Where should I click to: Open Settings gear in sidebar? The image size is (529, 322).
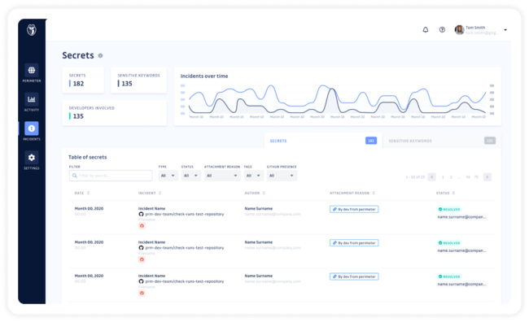point(32,158)
